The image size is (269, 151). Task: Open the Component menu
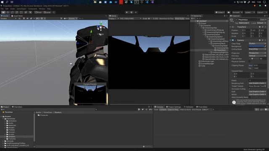pyautogui.click(x=32, y=9)
